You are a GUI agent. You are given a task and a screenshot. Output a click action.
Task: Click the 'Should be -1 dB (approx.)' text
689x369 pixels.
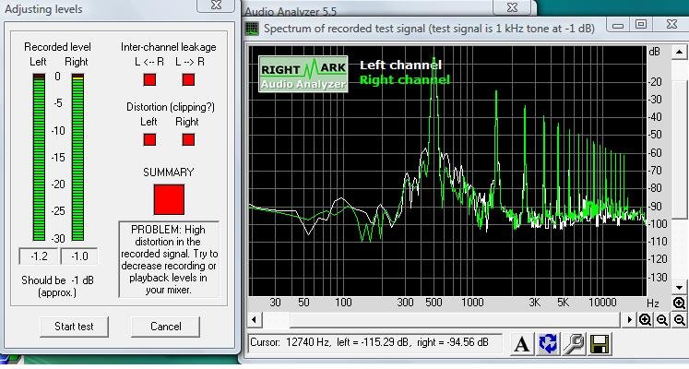pyautogui.click(x=57, y=286)
